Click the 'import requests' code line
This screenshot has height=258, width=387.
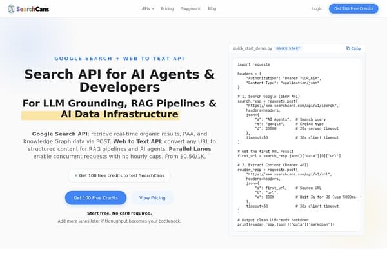tap(253, 64)
